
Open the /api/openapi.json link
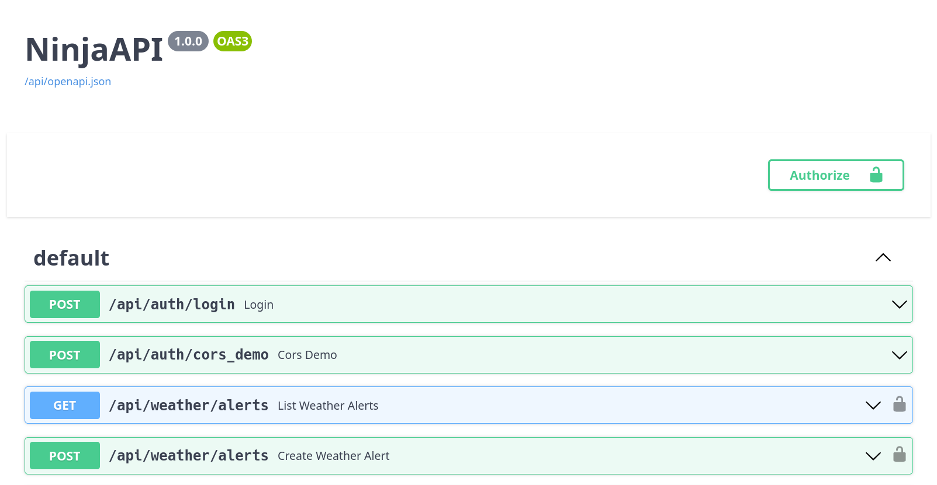point(68,82)
